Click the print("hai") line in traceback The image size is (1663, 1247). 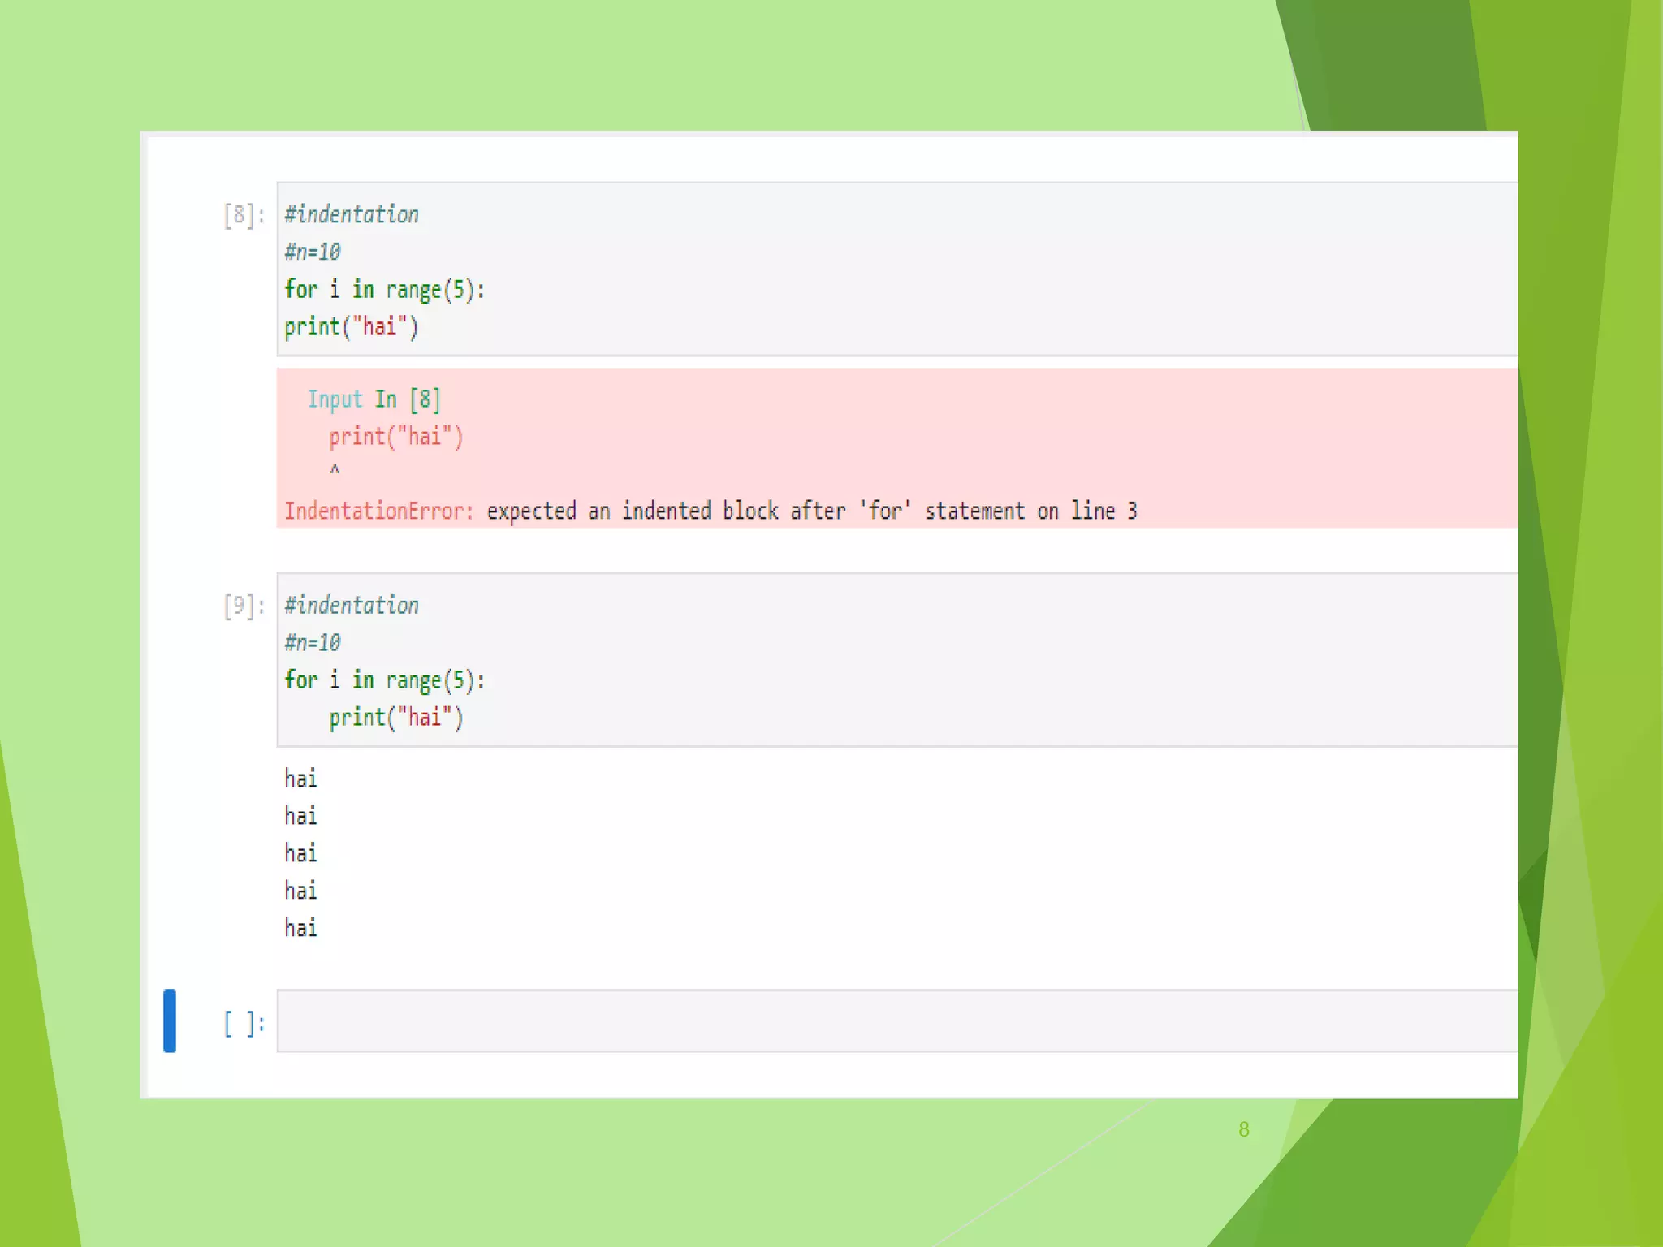[x=395, y=437]
